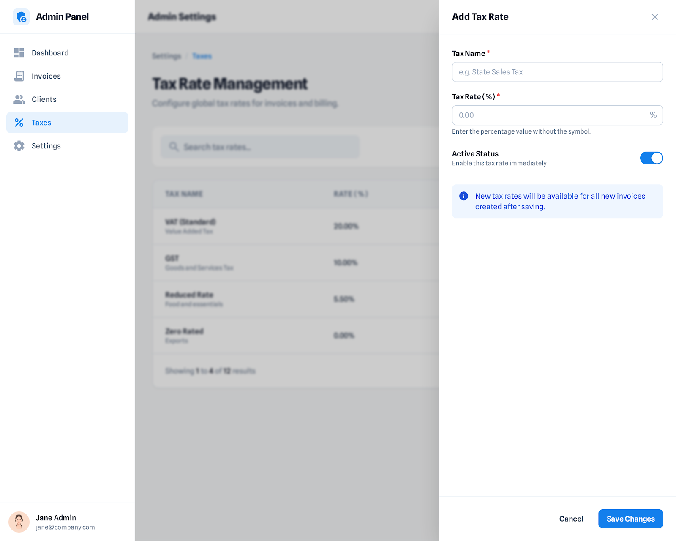Click the Admin Panel shield logo

point(21,17)
